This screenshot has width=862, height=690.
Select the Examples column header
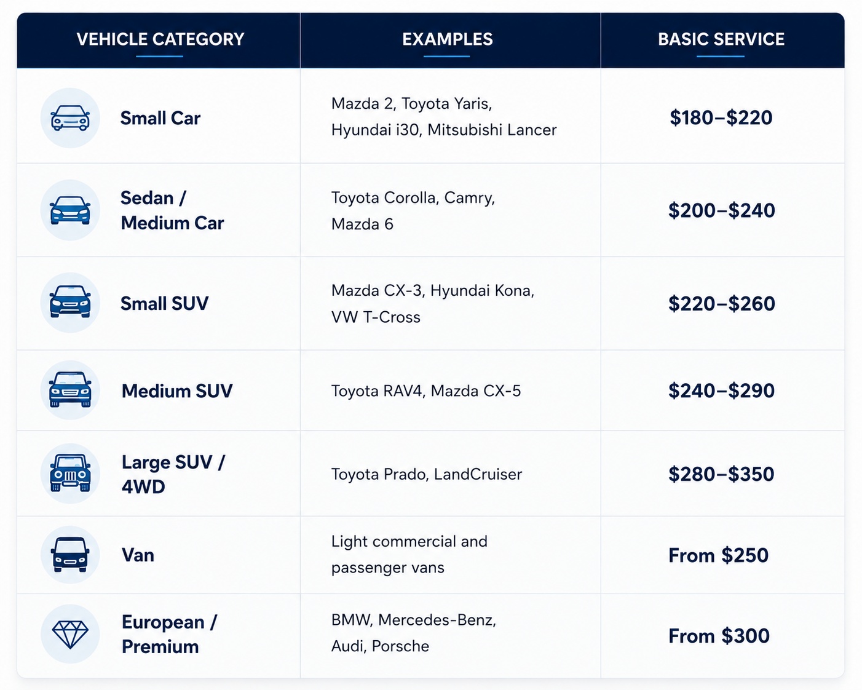pyautogui.click(x=448, y=39)
